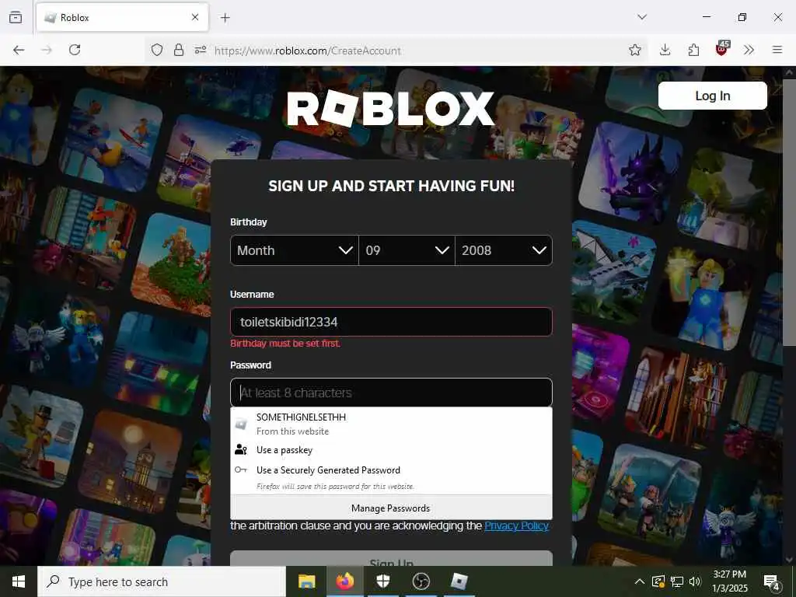The width and height of the screenshot is (796, 597).
Task: Open the Privacy Policy link
Action: pyautogui.click(x=516, y=526)
